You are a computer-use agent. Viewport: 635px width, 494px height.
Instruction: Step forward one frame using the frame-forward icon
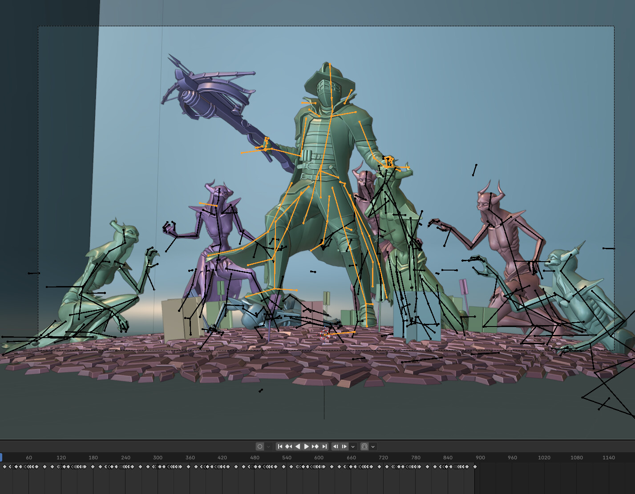[x=344, y=446]
